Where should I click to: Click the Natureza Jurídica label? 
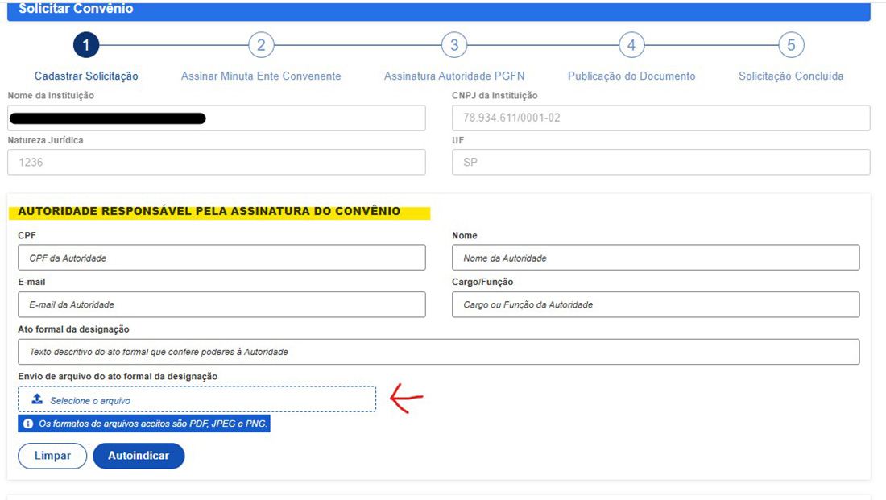click(45, 140)
